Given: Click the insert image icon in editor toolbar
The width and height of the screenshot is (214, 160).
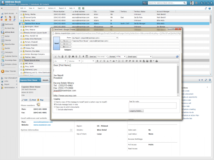Looking at the screenshot, I should click(147, 61).
